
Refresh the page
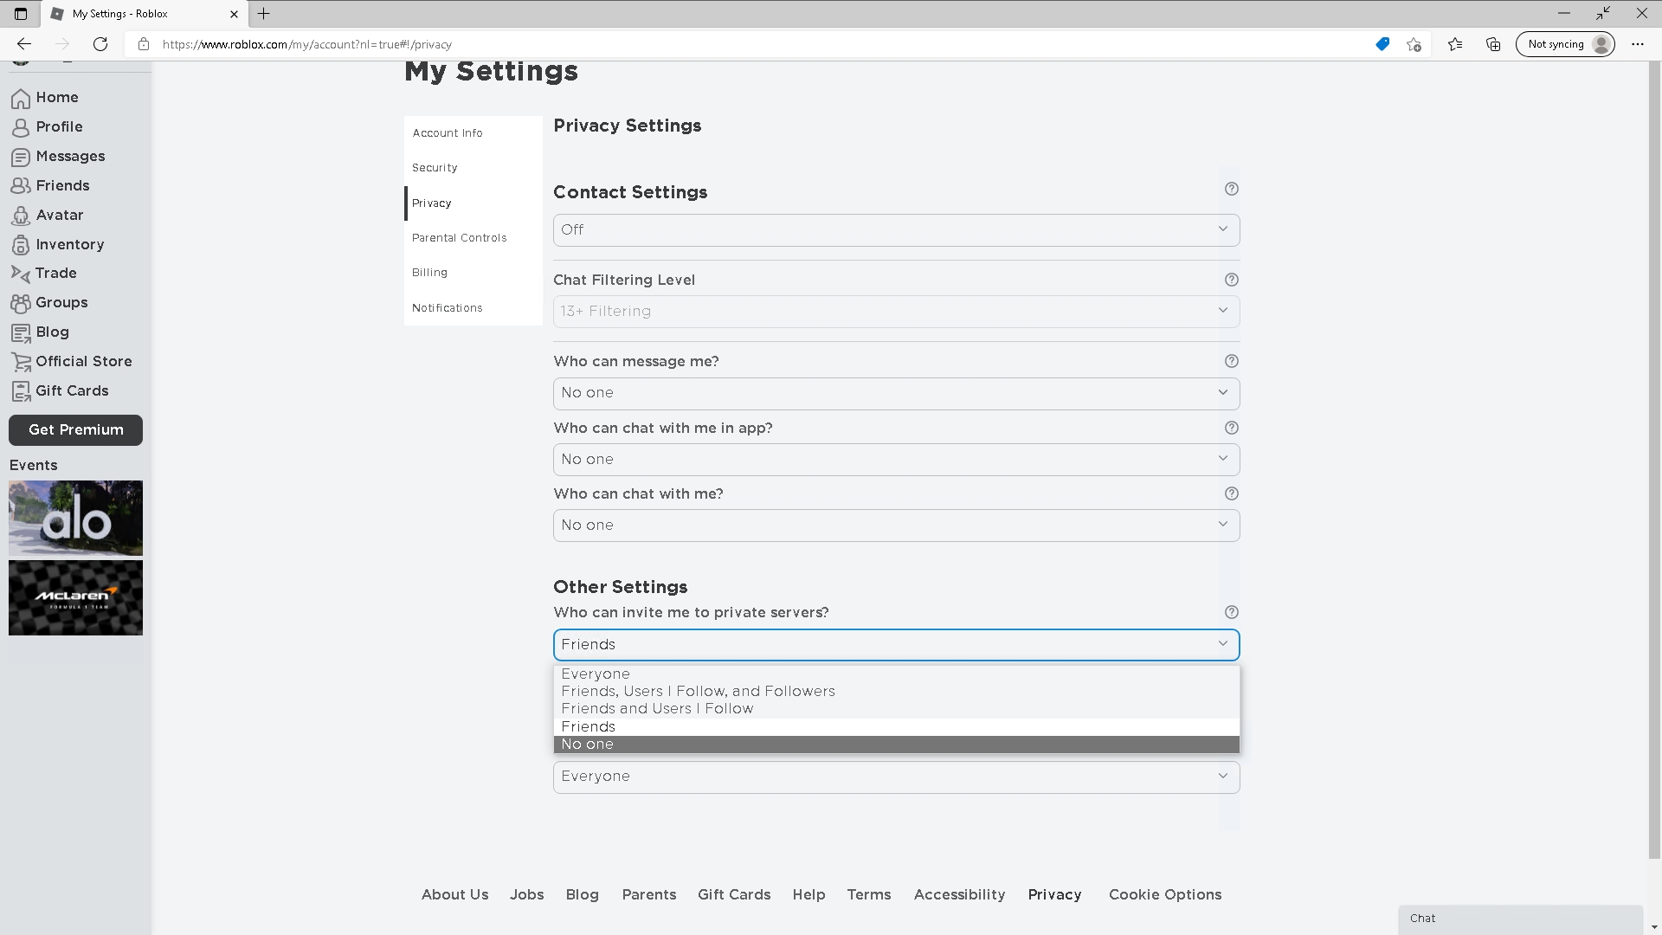[100, 44]
